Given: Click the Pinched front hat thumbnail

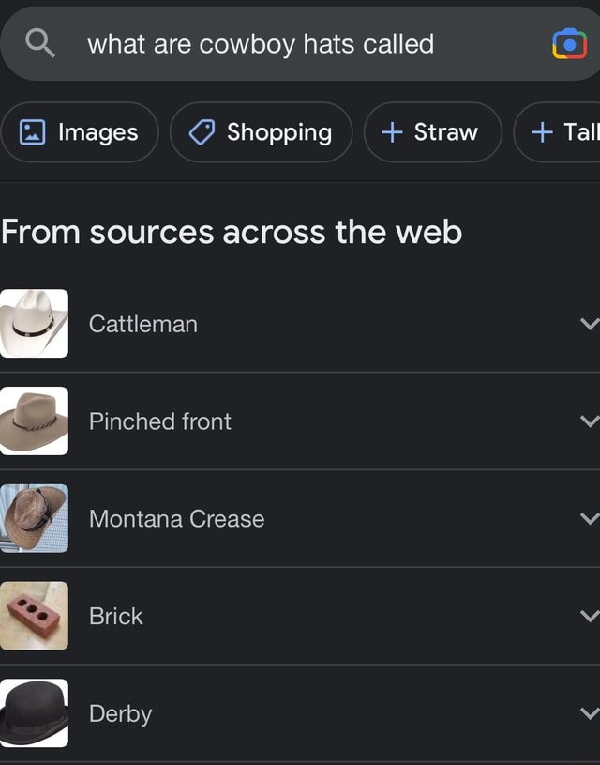Looking at the screenshot, I should pos(35,421).
